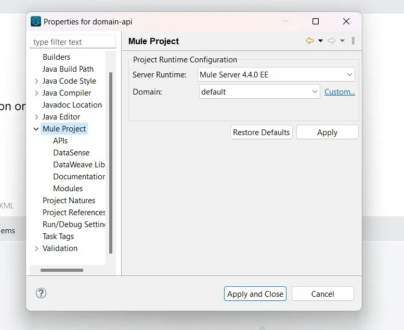Expand the Java Code Style node
The height and width of the screenshot is (330, 404).
click(x=36, y=81)
